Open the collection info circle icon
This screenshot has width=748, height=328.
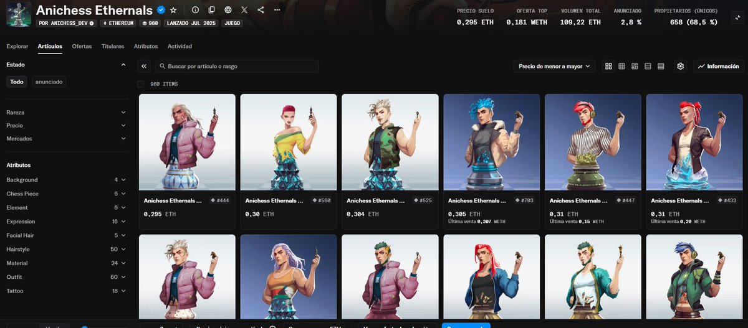pyautogui.click(x=195, y=10)
